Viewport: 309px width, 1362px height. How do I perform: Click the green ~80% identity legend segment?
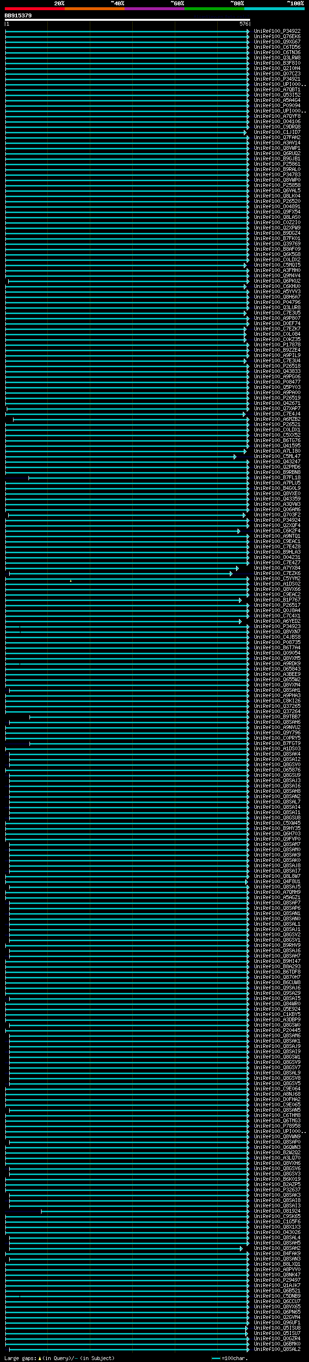(x=214, y=9)
